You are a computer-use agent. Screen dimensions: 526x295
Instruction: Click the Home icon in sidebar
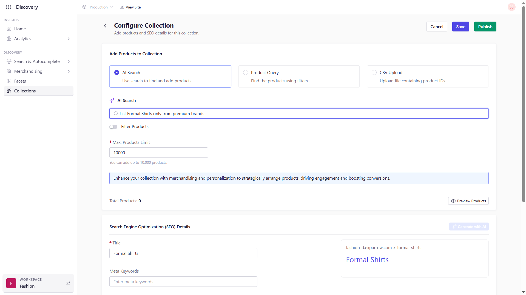tap(9, 29)
